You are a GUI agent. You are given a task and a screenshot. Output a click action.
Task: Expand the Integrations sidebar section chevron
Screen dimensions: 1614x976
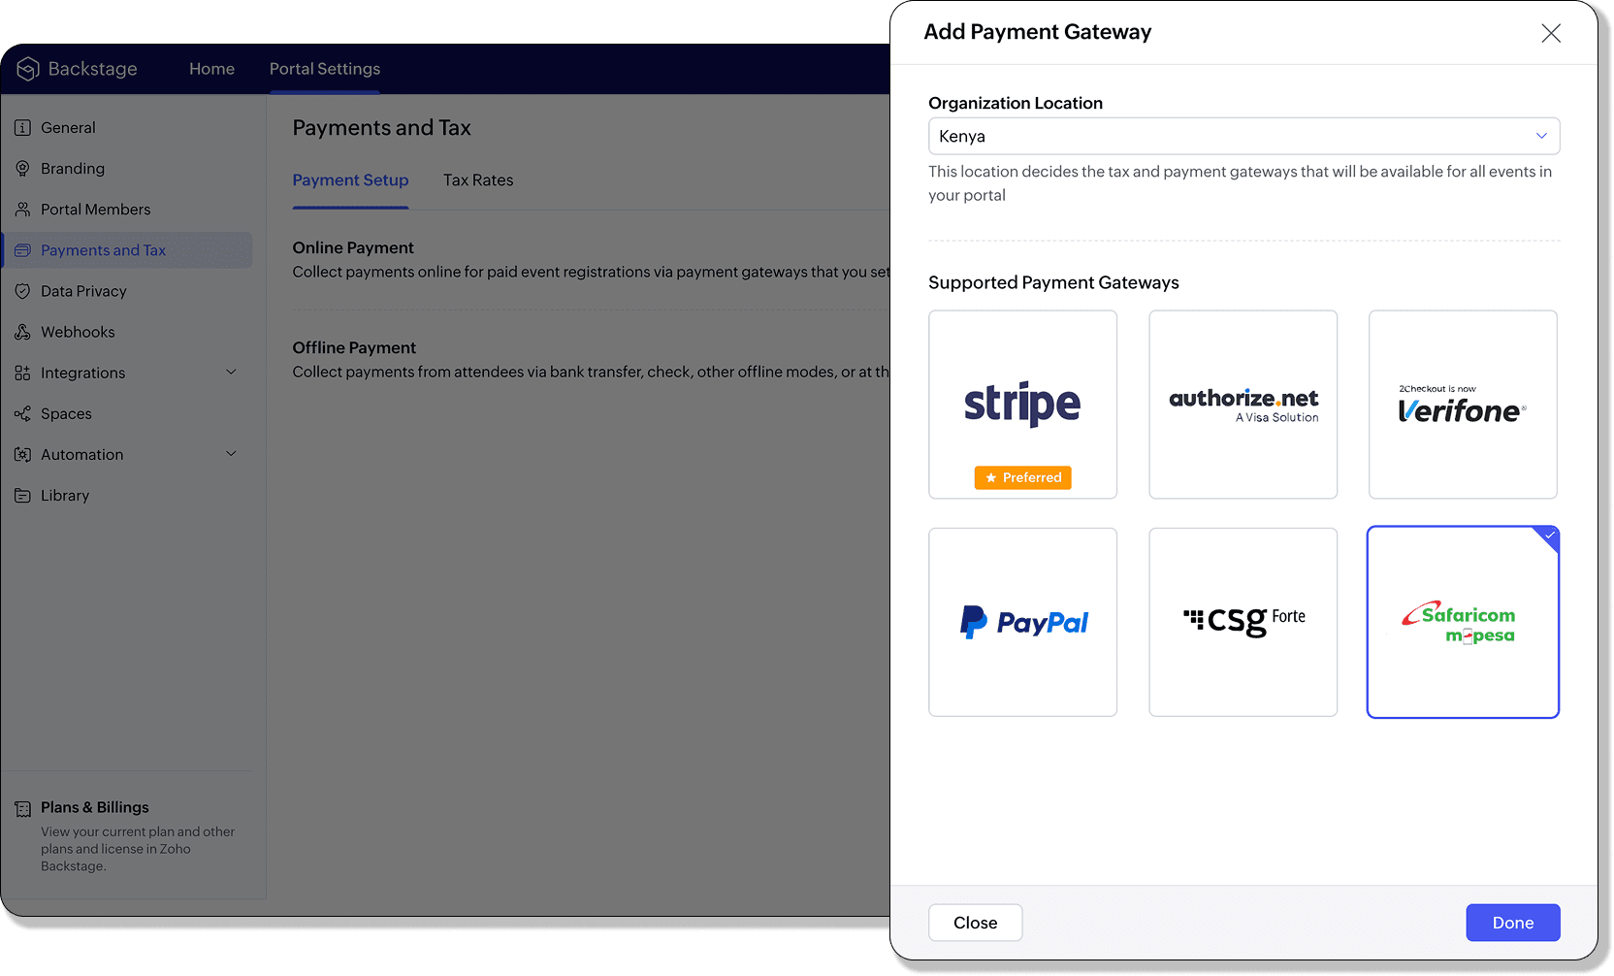pyautogui.click(x=231, y=373)
